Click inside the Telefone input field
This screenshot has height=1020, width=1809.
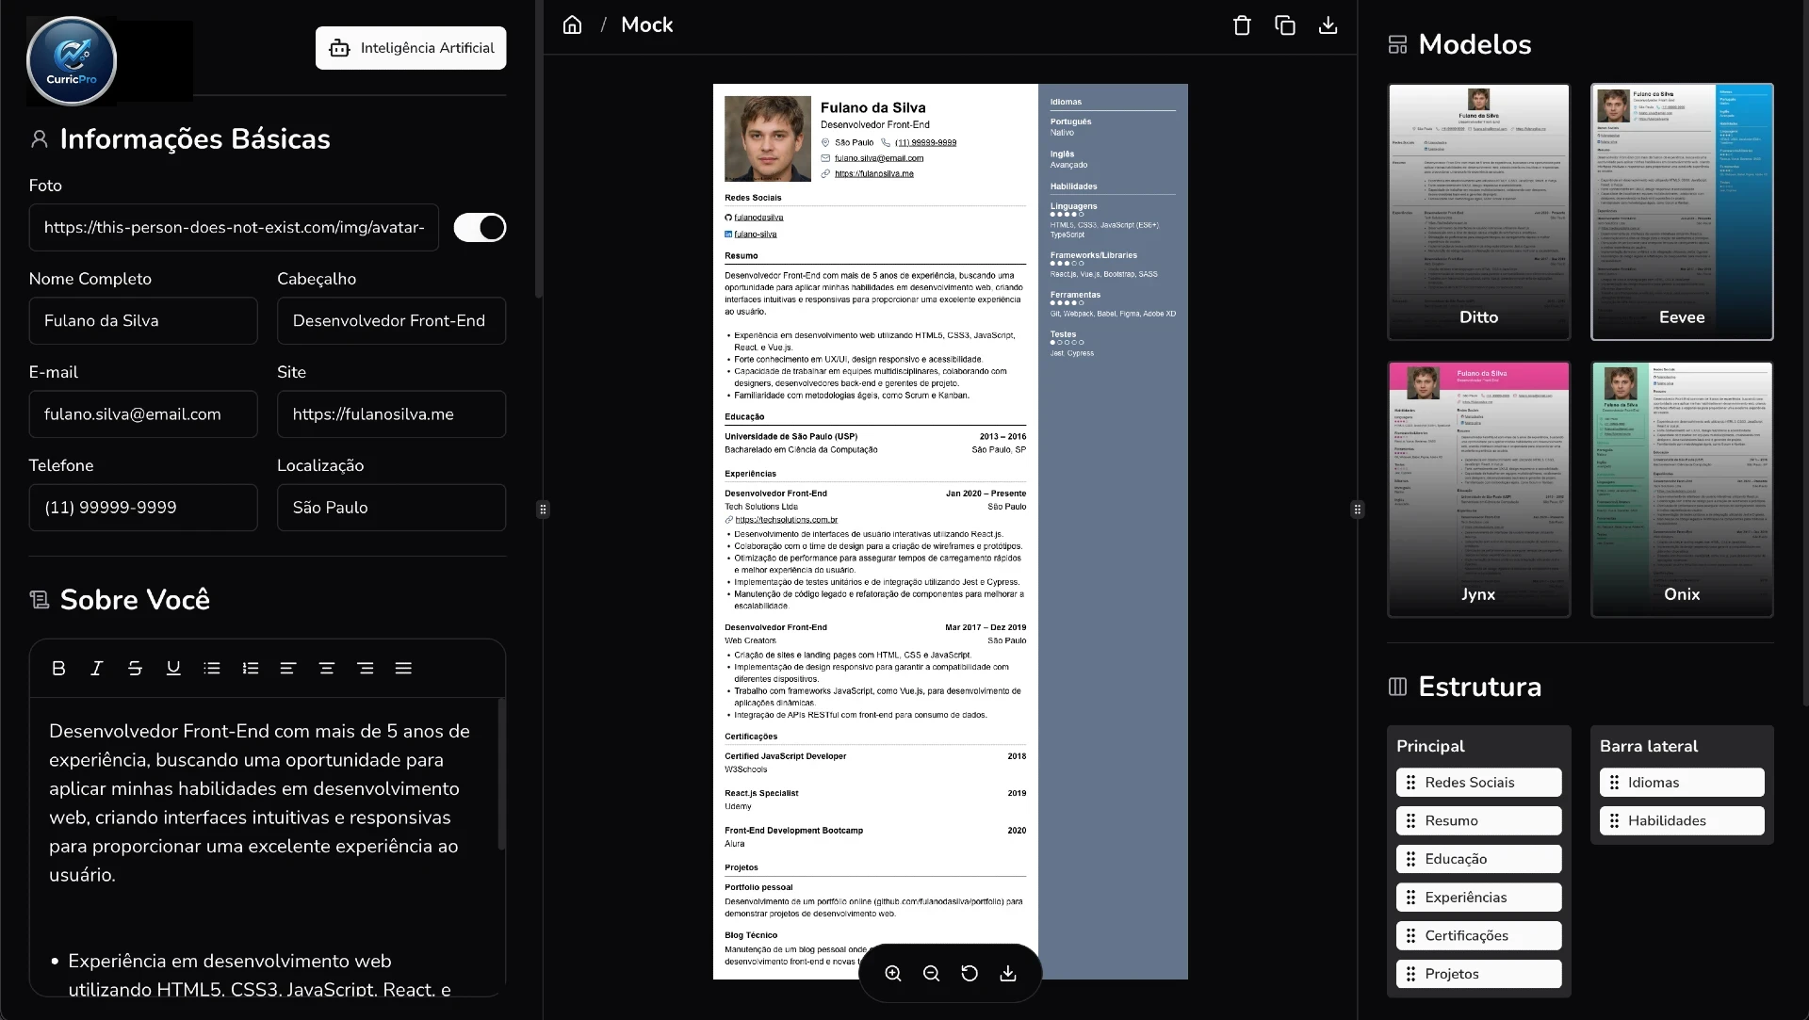tap(142, 507)
